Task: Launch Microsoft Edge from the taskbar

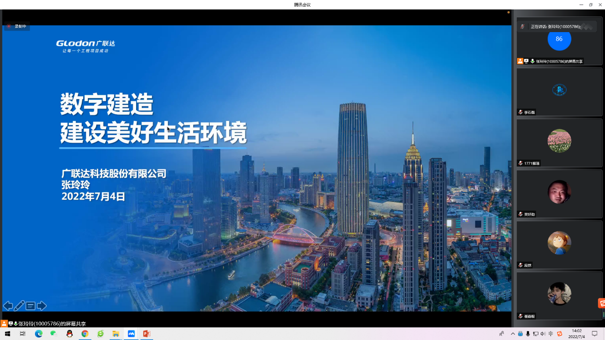Action: [39, 334]
